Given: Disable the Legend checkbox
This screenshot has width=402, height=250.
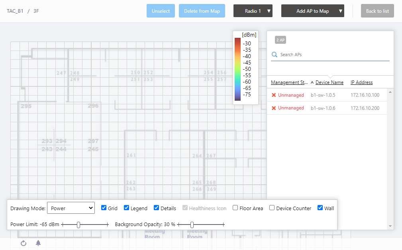Looking at the screenshot, I should (127, 208).
